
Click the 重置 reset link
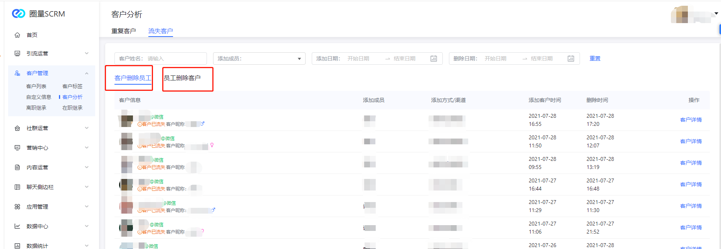tap(595, 58)
